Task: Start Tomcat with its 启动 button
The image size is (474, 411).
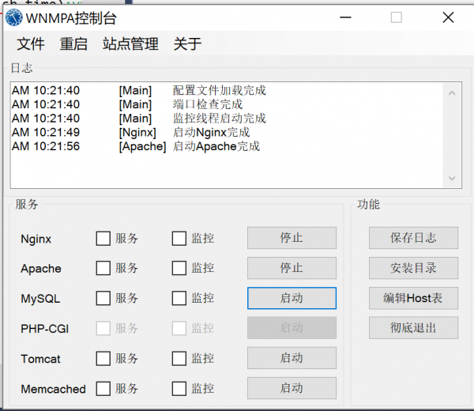Action: [292, 358]
